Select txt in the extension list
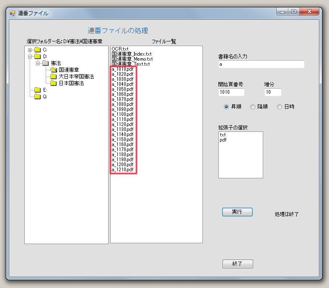 pyautogui.click(x=223, y=135)
